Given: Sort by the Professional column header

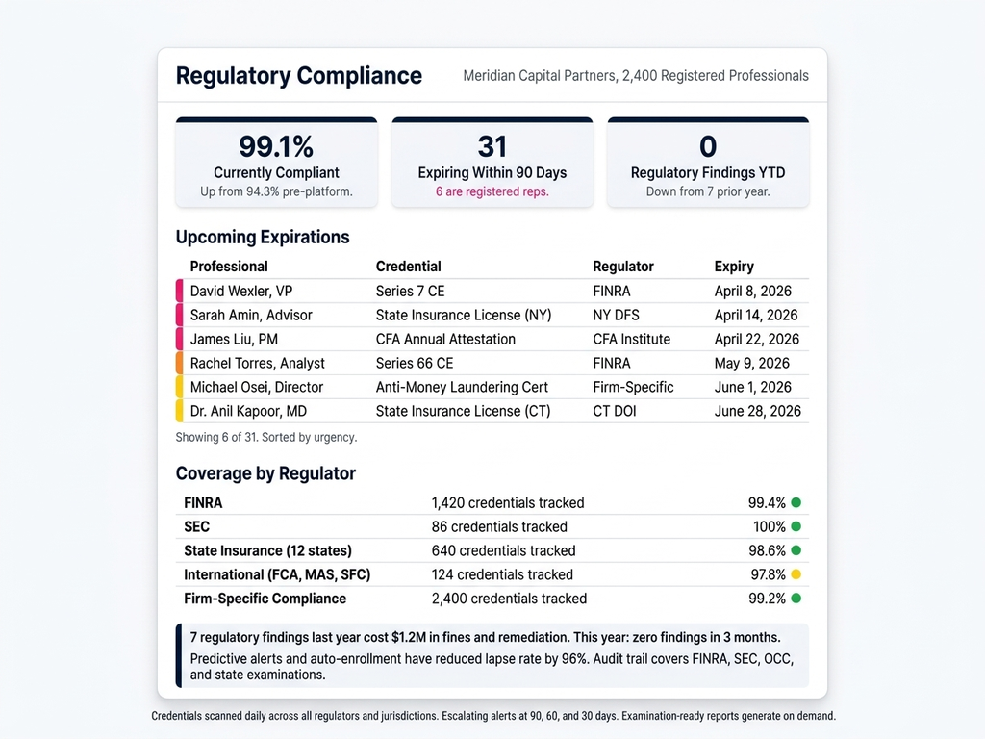Looking at the screenshot, I should pos(229,267).
